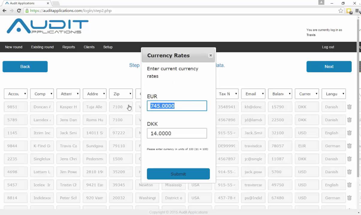
Task: Click the zip 97222 field
Action: 121,133
